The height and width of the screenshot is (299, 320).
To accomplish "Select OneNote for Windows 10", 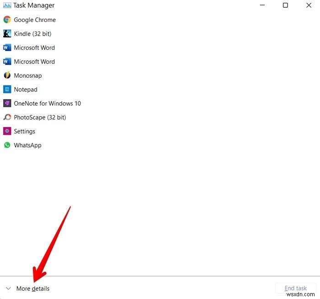I will point(48,103).
